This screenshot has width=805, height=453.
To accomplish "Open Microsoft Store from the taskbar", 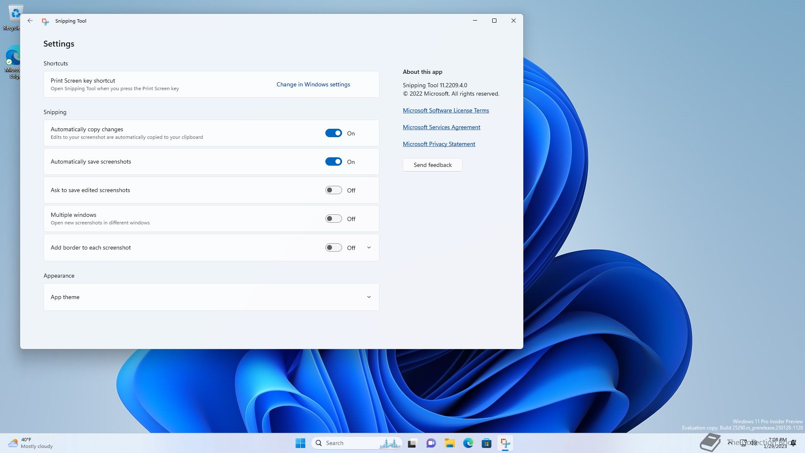I will click(x=486, y=443).
